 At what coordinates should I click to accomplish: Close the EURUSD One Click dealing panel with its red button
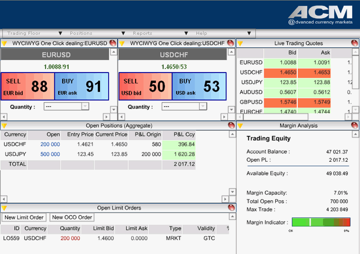coord(113,43)
